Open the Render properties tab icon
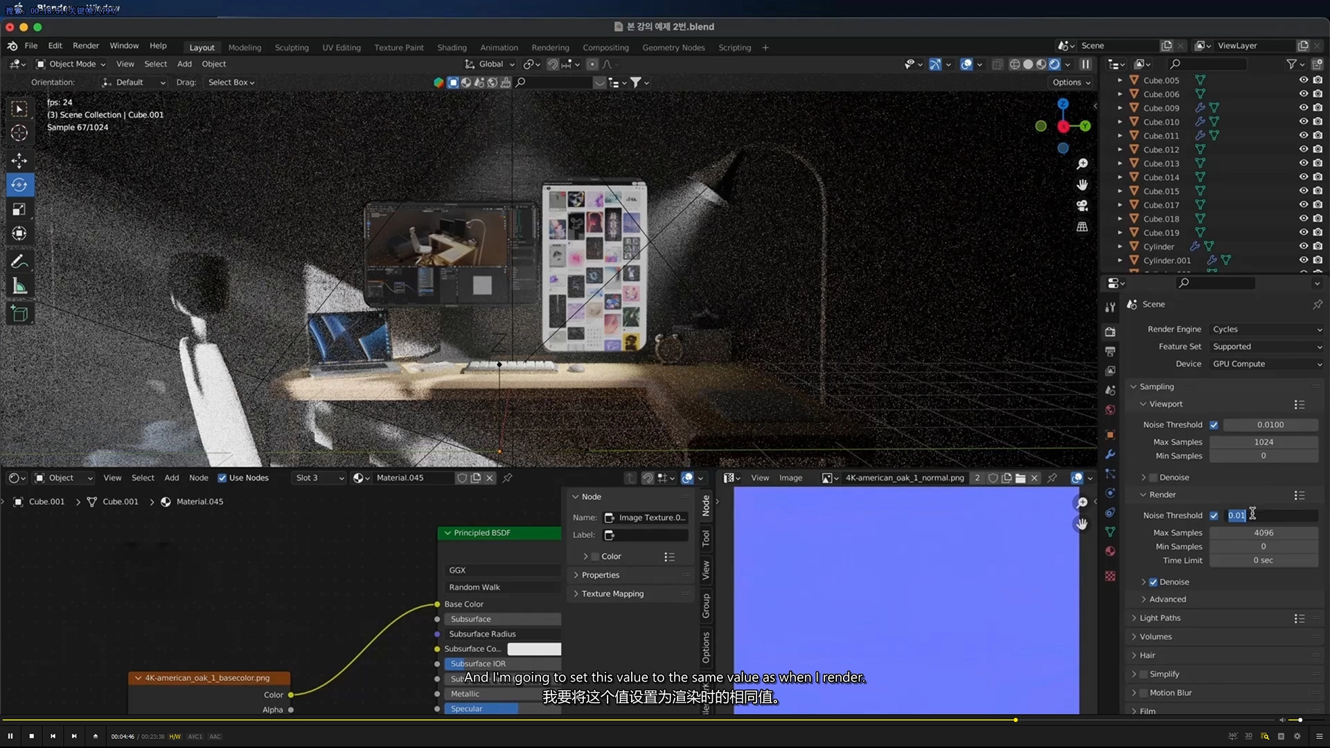The image size is (1330, 748). pyautogui.click(x=1110, y=332)
